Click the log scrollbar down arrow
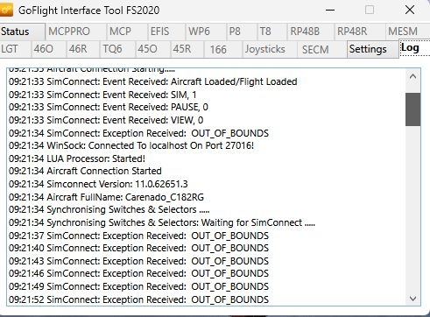 point(412,299)
